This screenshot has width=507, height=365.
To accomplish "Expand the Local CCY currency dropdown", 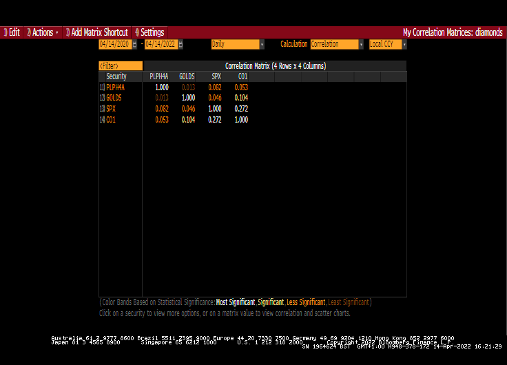I will (x=404, y=44).
